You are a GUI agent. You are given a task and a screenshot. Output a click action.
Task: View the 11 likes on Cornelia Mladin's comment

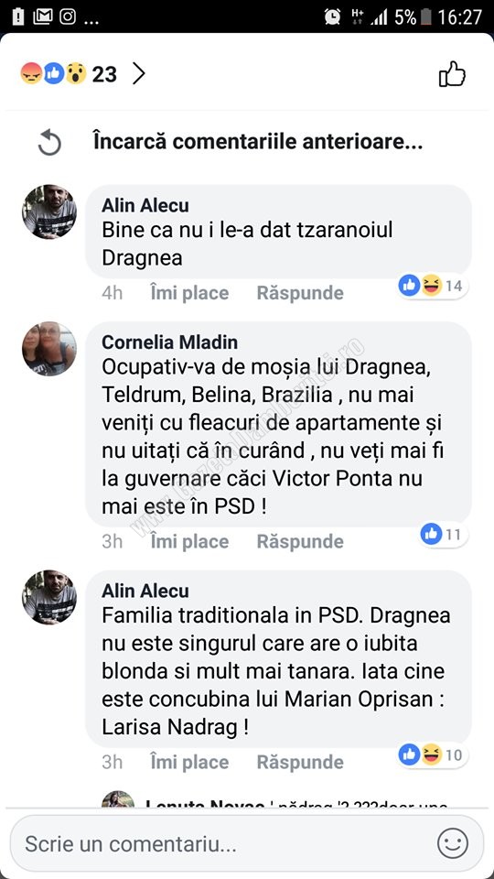(444, 534)
